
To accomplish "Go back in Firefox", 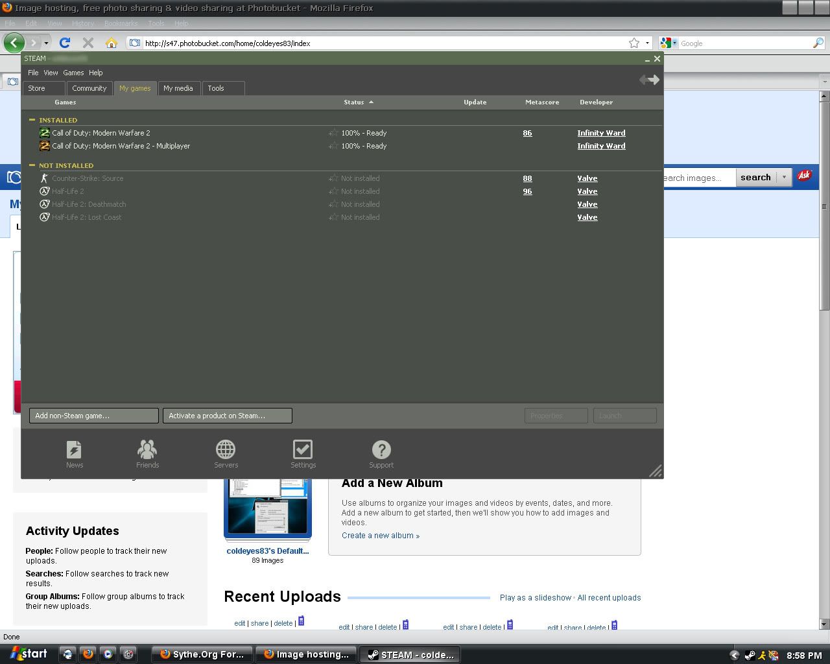I will (x=14, y=43).
